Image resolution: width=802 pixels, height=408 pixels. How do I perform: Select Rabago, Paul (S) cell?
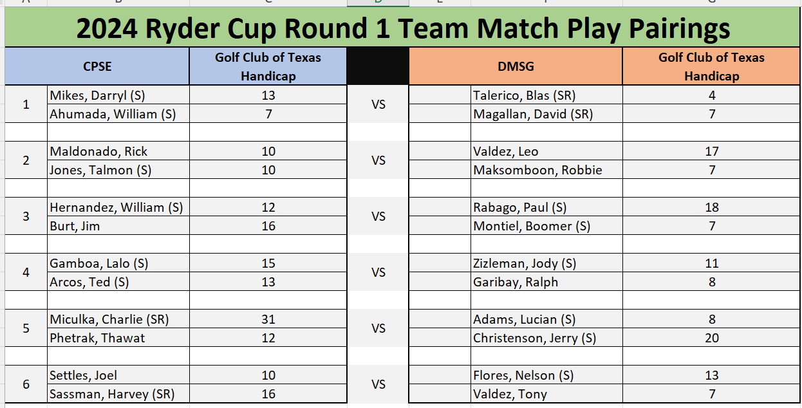pyautogui.click(x=546, y=207)
